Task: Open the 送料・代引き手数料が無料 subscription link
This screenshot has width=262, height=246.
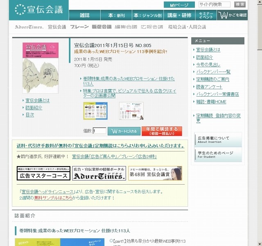Action: 100,146
